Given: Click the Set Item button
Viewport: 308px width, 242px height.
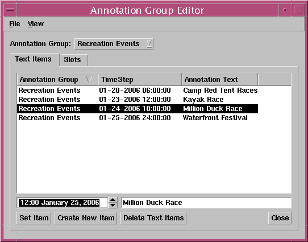Looking at the screenshot, I should (34, 218).
